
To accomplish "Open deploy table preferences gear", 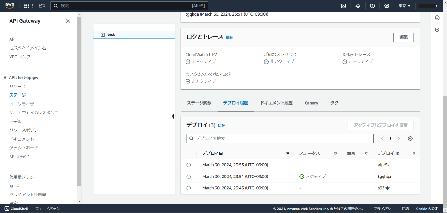I will (410, 138).
